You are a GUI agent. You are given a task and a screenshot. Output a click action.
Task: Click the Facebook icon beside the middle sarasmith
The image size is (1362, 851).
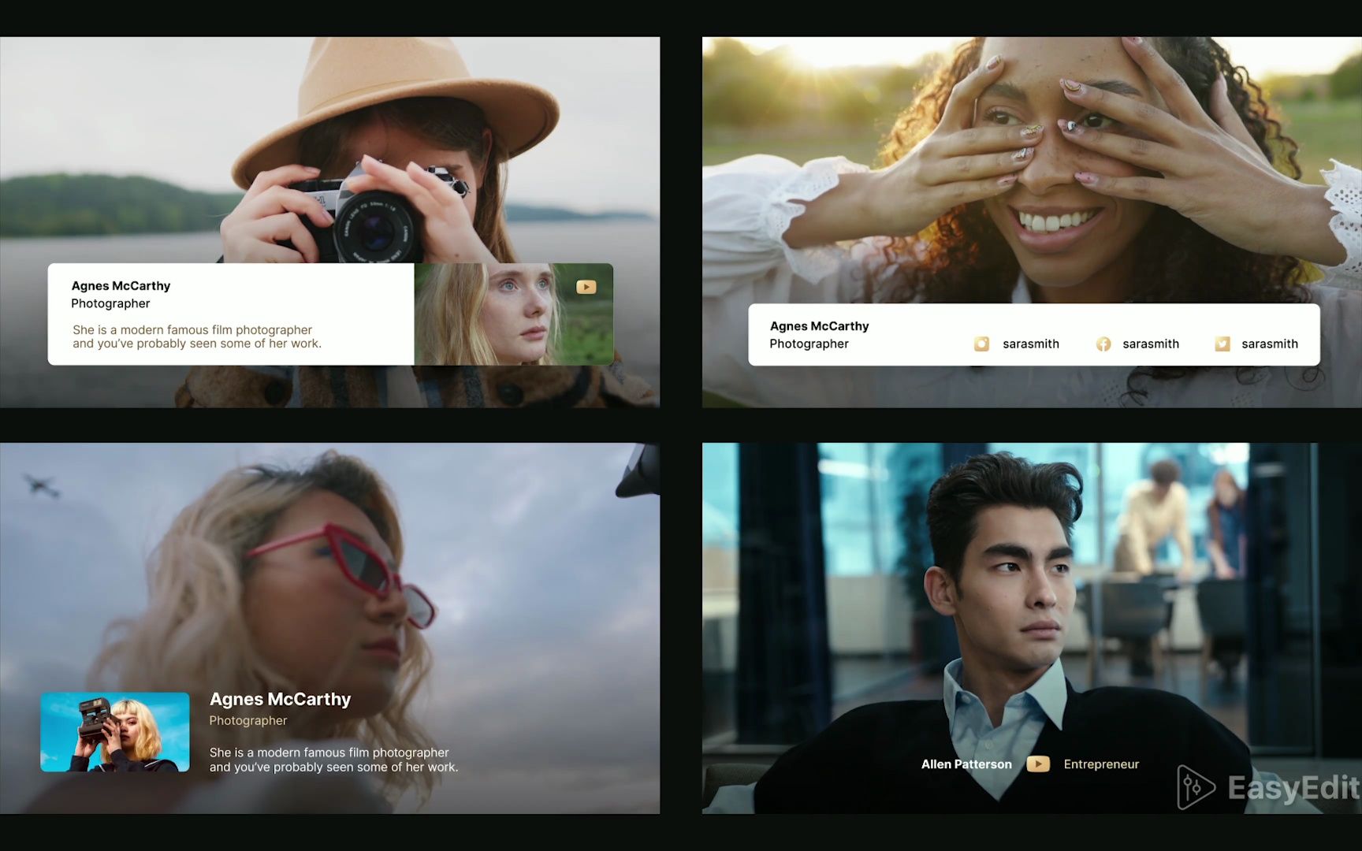(x=1103, y=344)
